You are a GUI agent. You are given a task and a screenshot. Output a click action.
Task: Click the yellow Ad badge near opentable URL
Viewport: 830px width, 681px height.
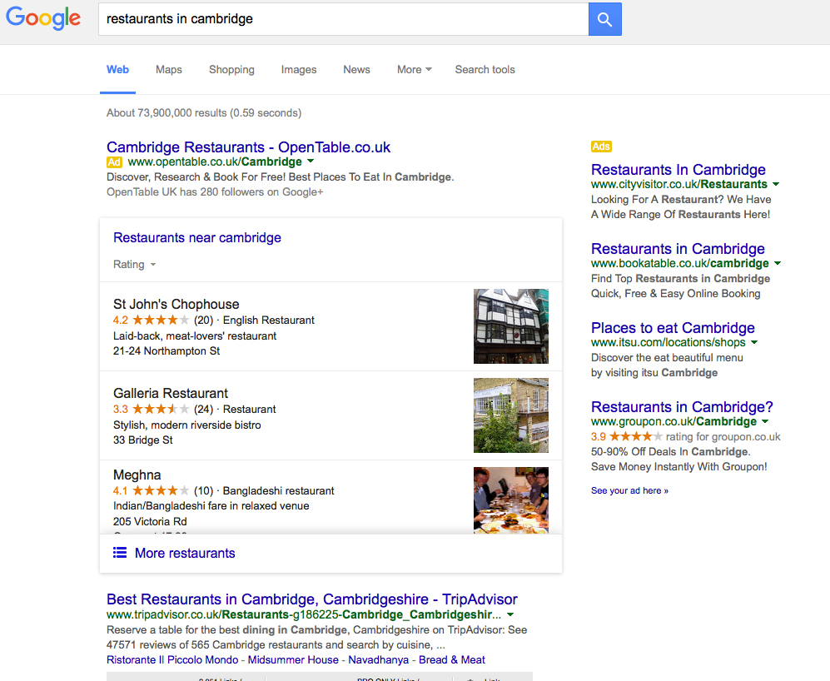(x=114, y=162)
